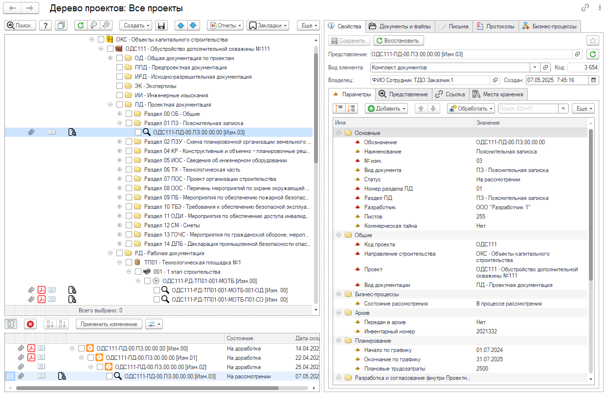Open the calendar picker for Создан date
608x395 pixels.
(594, 80)
